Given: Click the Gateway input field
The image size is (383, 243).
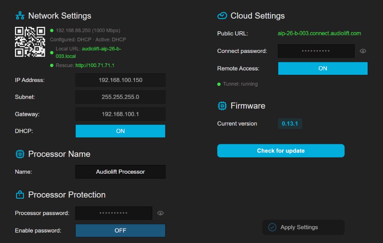Looking at the screenshot, I should pos(120,114).
